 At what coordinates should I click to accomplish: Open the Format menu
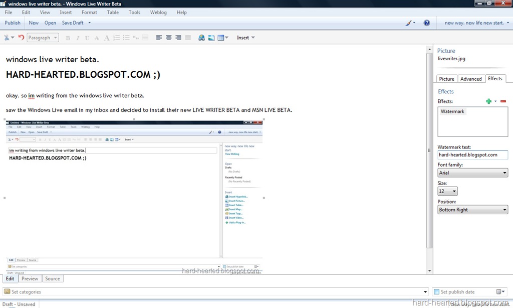[89, 13]
